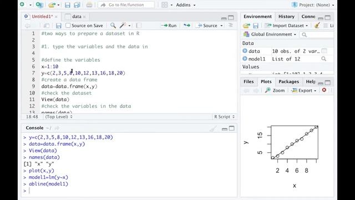Load a workspace using the Environment folder icon
The image size is (355, 200).
(246, 26)
